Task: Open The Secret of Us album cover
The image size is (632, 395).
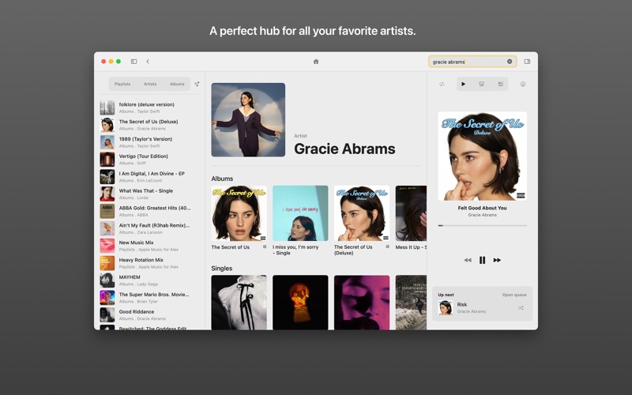Action: [x=239, y=213]
